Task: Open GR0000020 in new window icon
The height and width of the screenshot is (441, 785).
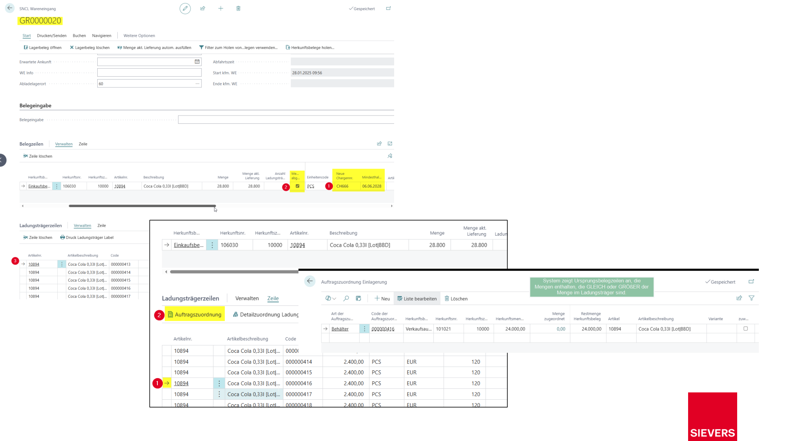Action: (388, 8)
